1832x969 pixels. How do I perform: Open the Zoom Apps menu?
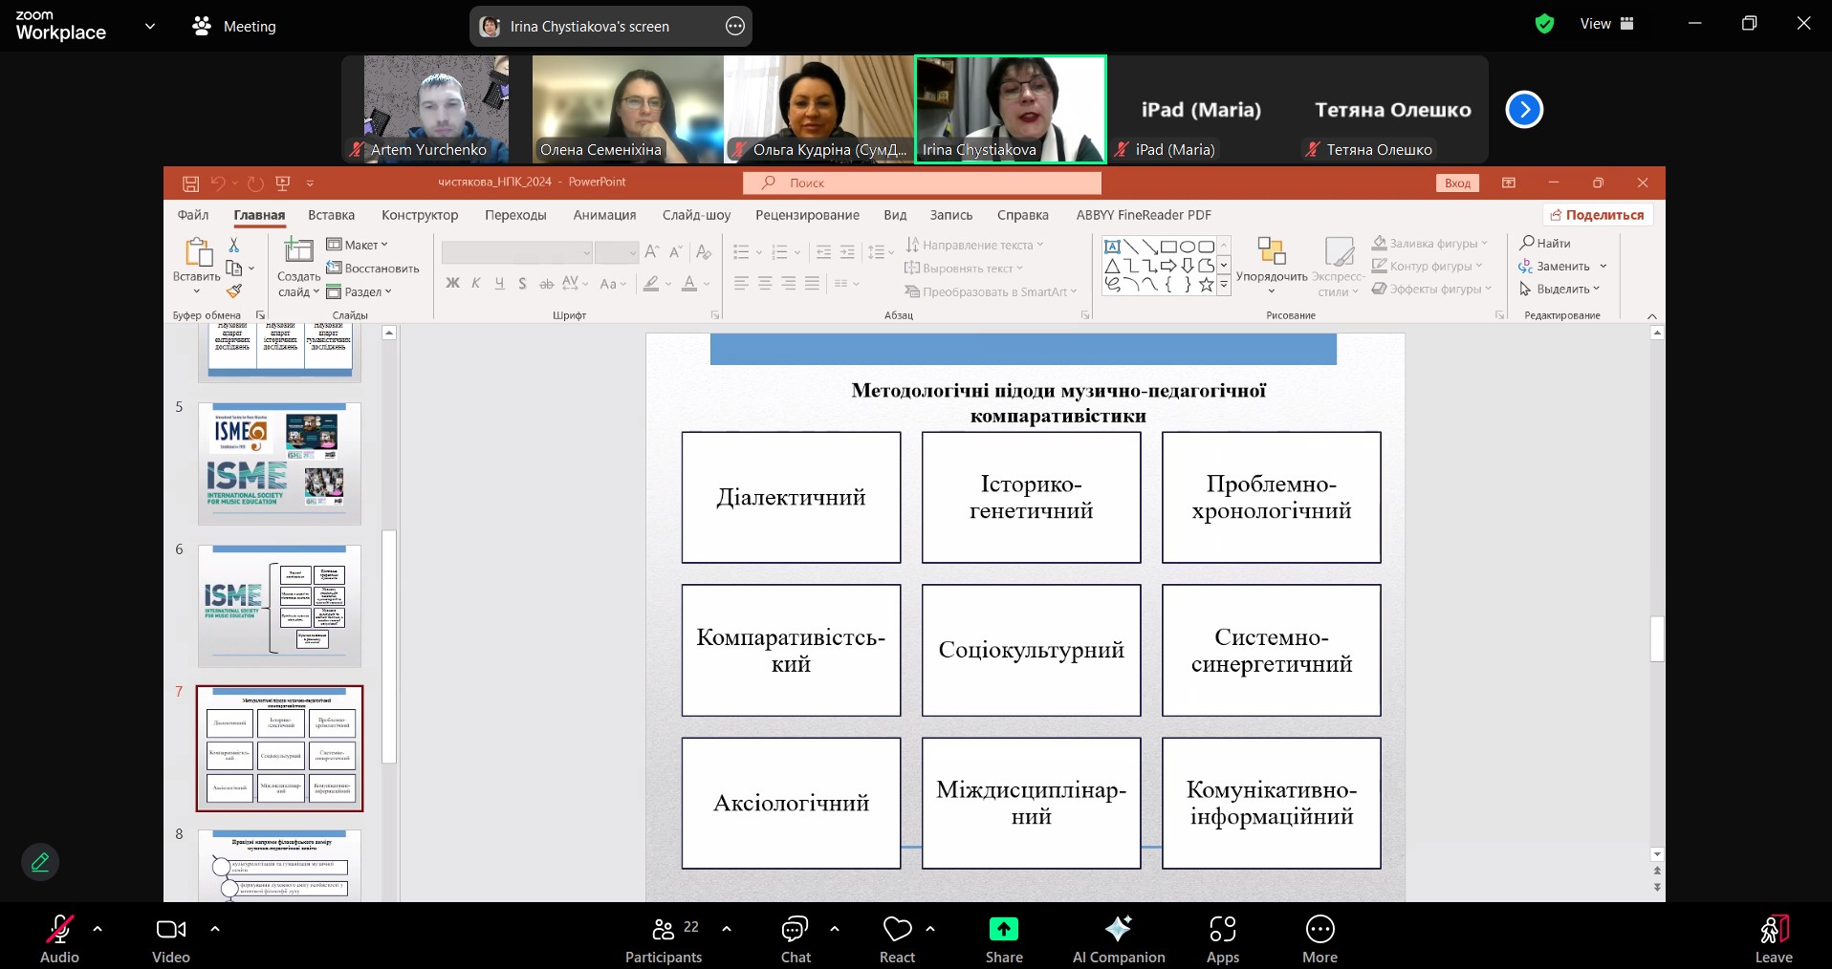[1223, 938]
